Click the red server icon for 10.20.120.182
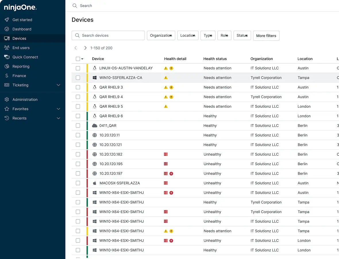The height and width of the screenshot is (259, 339). [166, 154]
